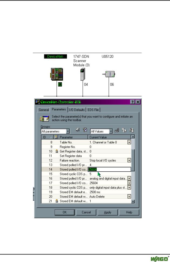Click the Help button

pyautogui.click(x=129, y=212)
